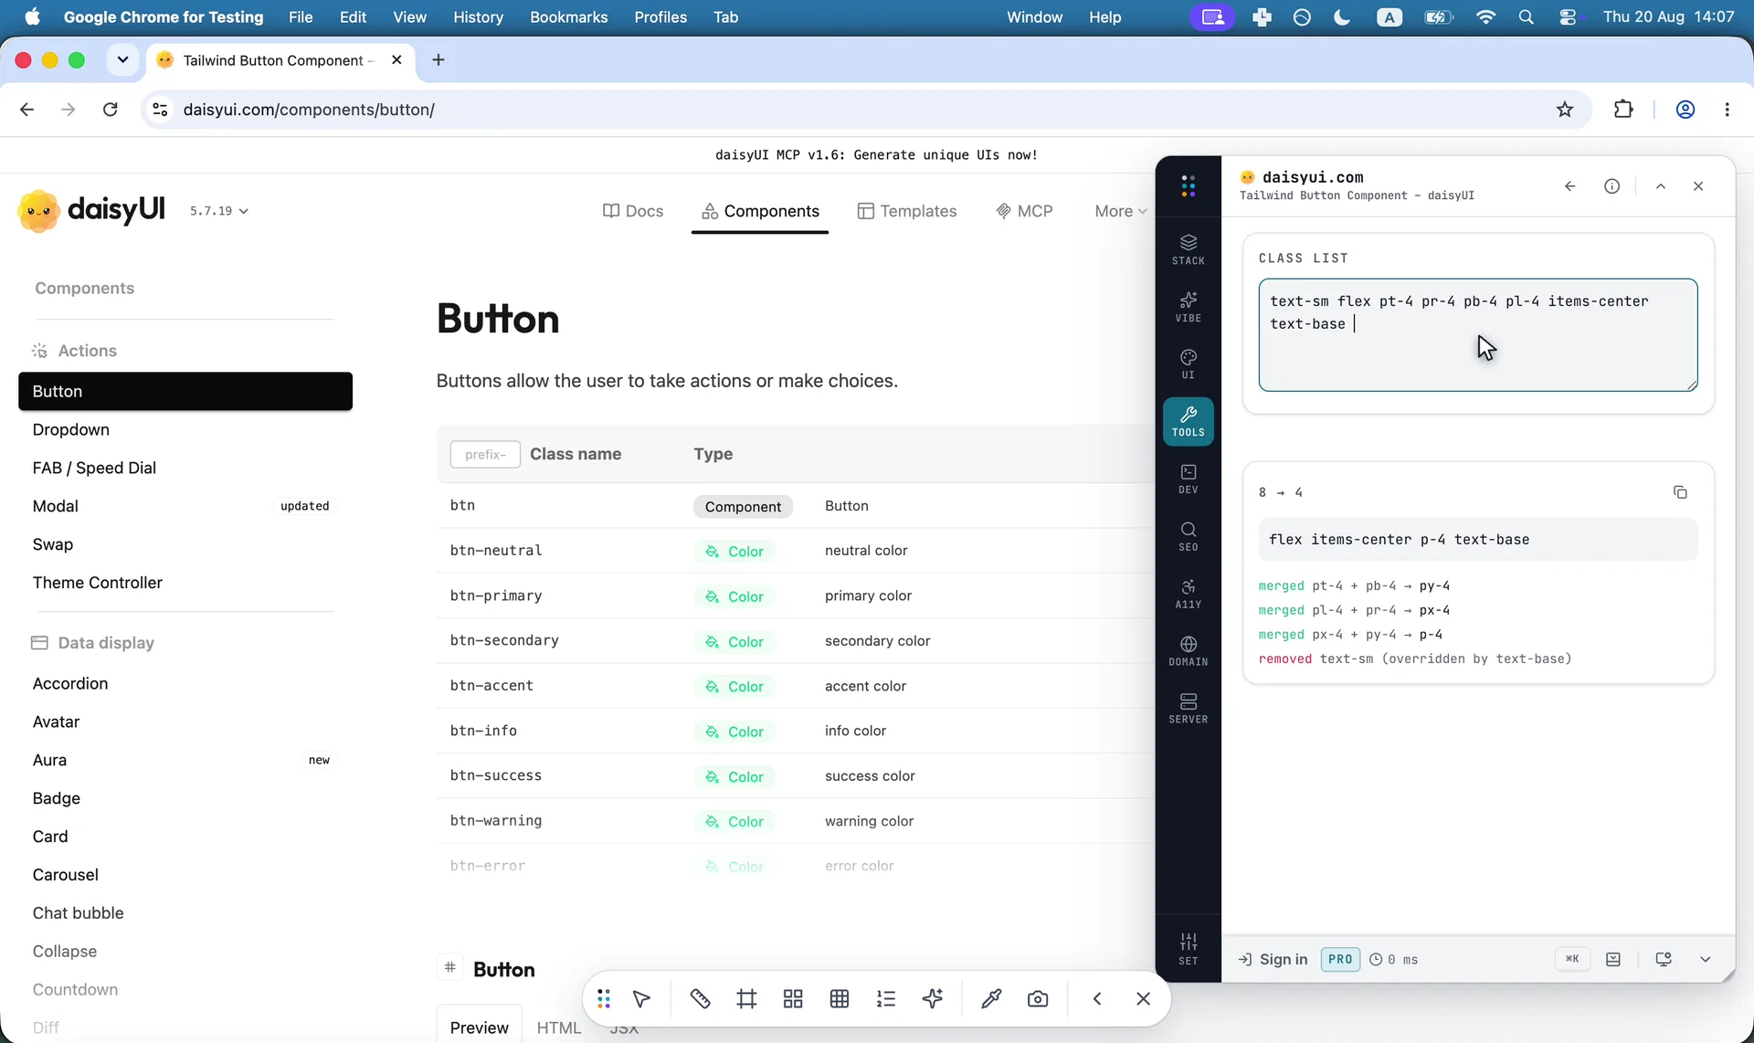Image resolution: width=1754 pixels, height=1043 pixels.
Task: Select the numbered list tool
Action: pos(885,999)
